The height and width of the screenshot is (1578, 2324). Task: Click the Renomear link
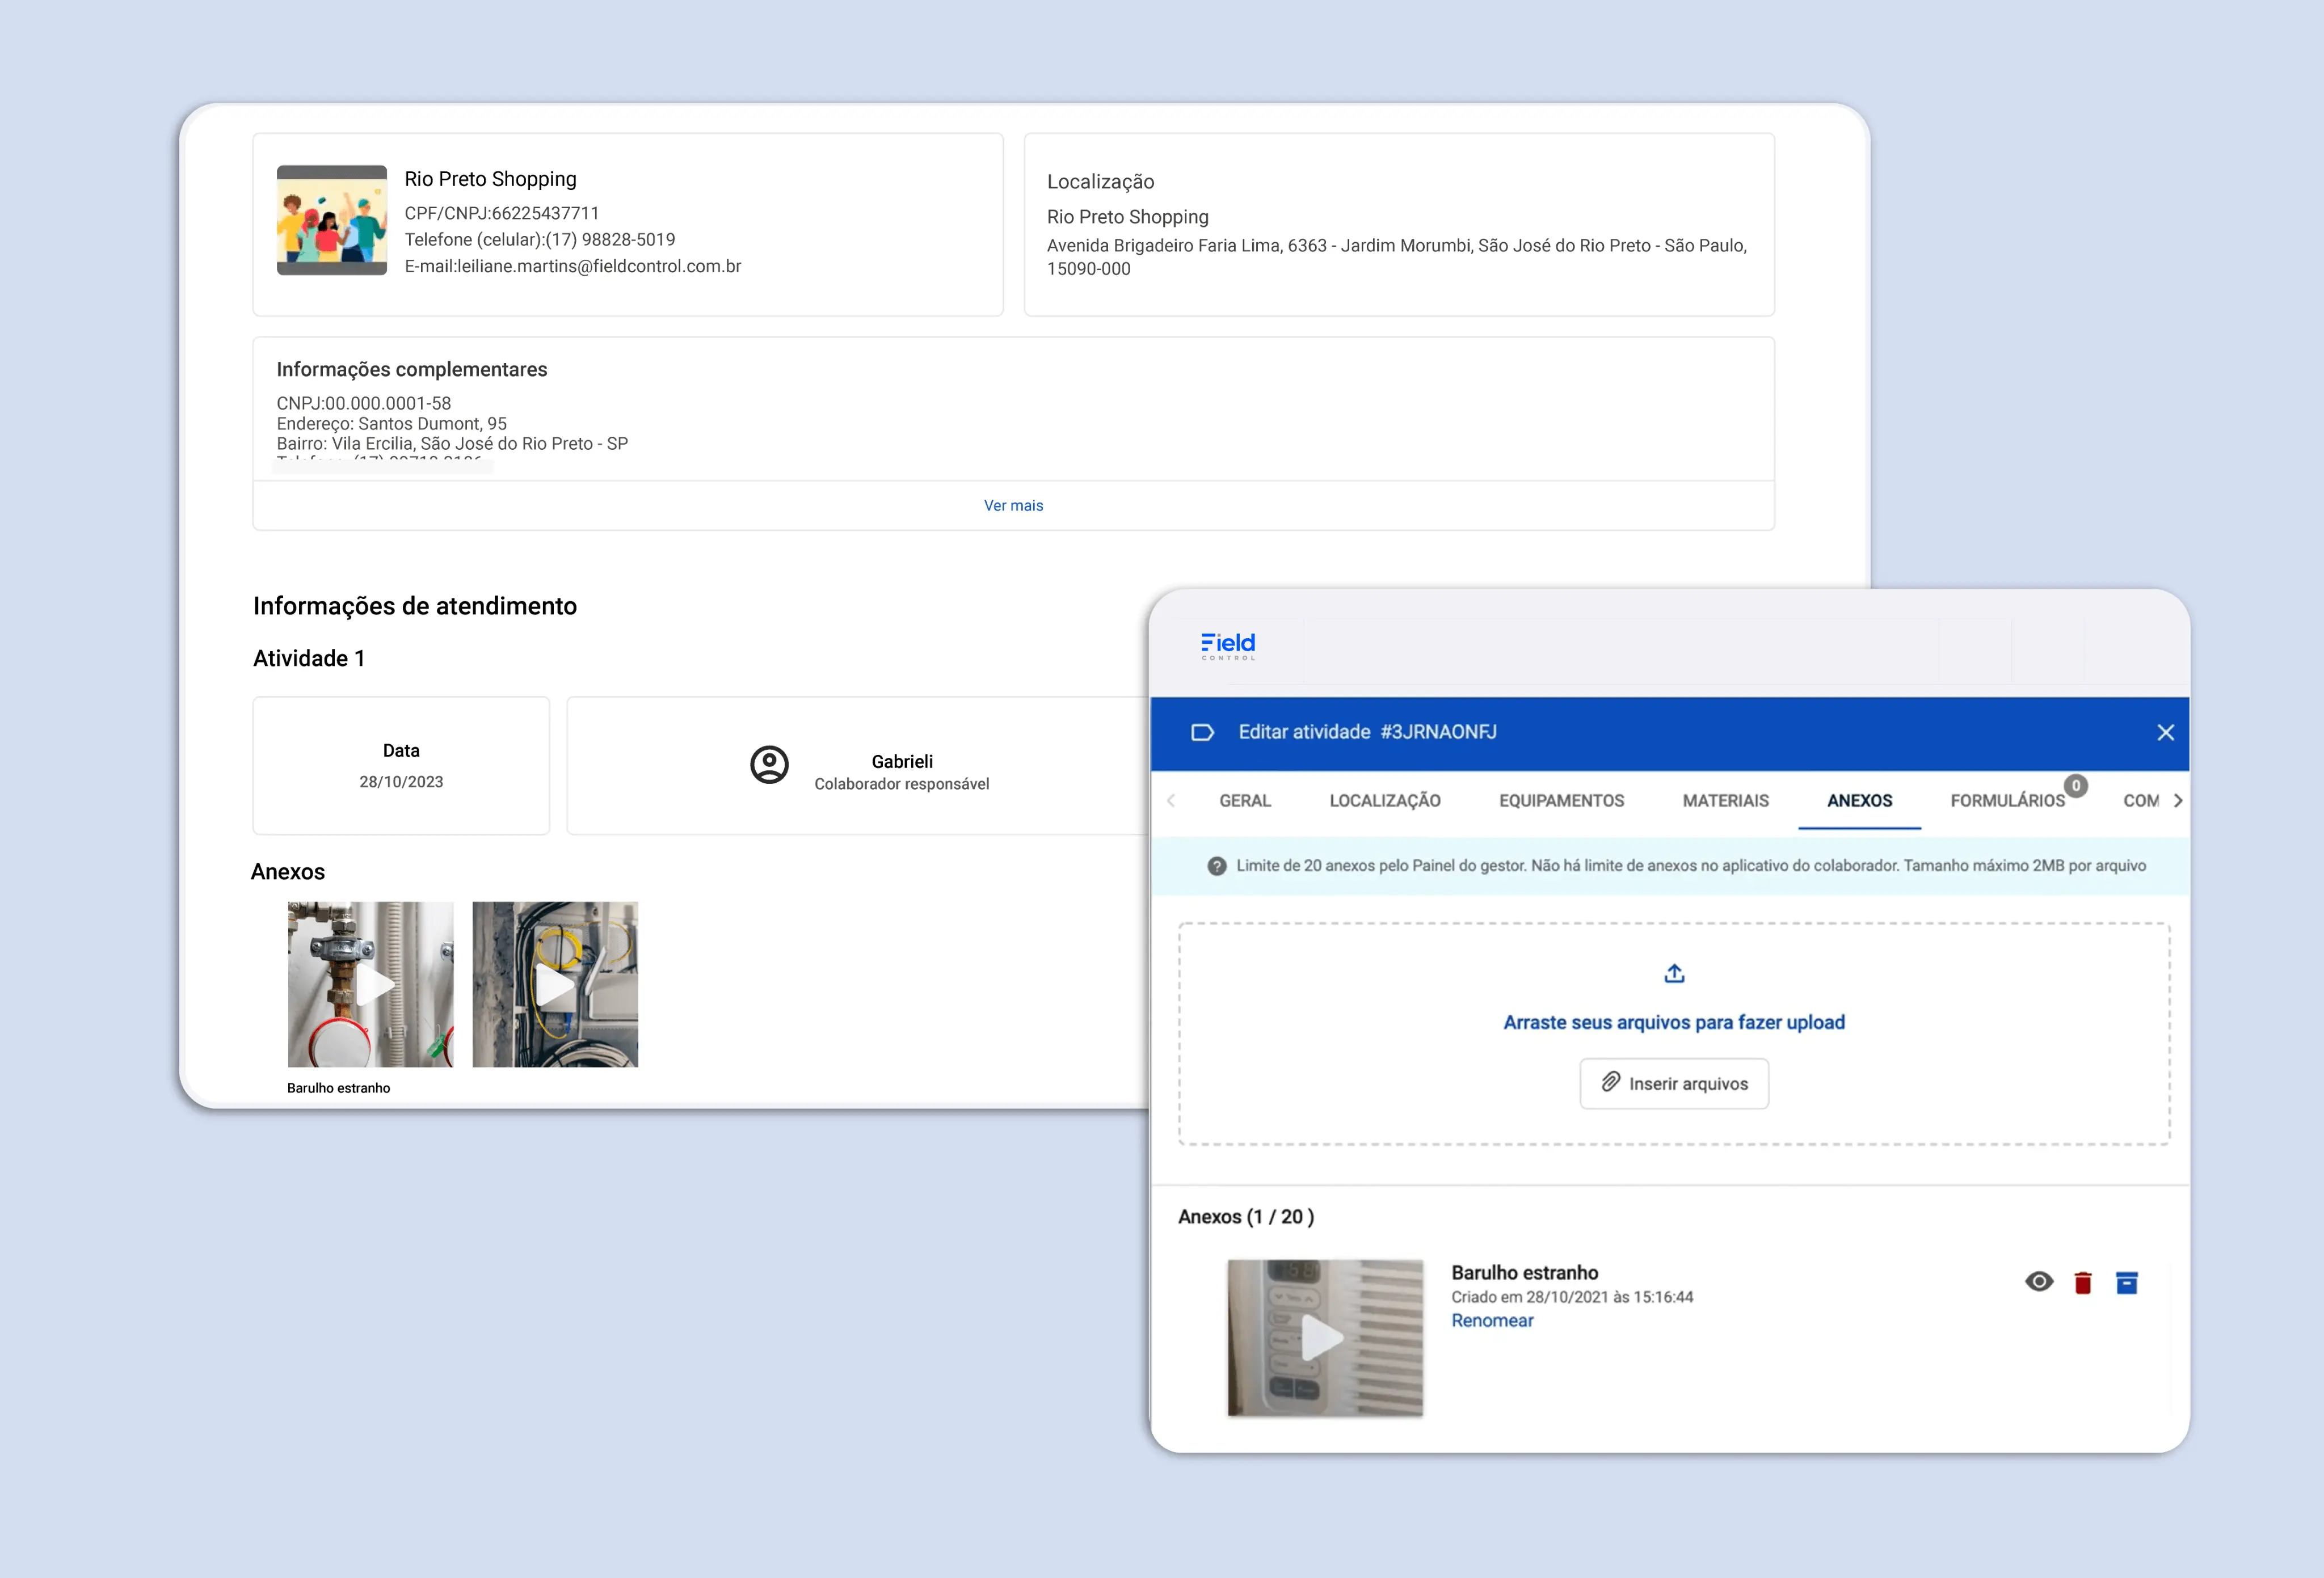tap(1492, 1321)
